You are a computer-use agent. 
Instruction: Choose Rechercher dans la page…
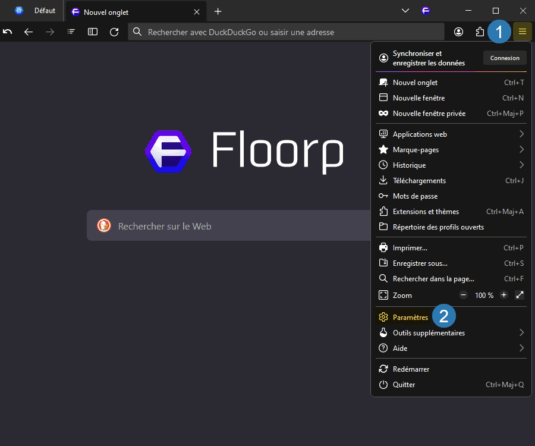[x=451, y=279]
